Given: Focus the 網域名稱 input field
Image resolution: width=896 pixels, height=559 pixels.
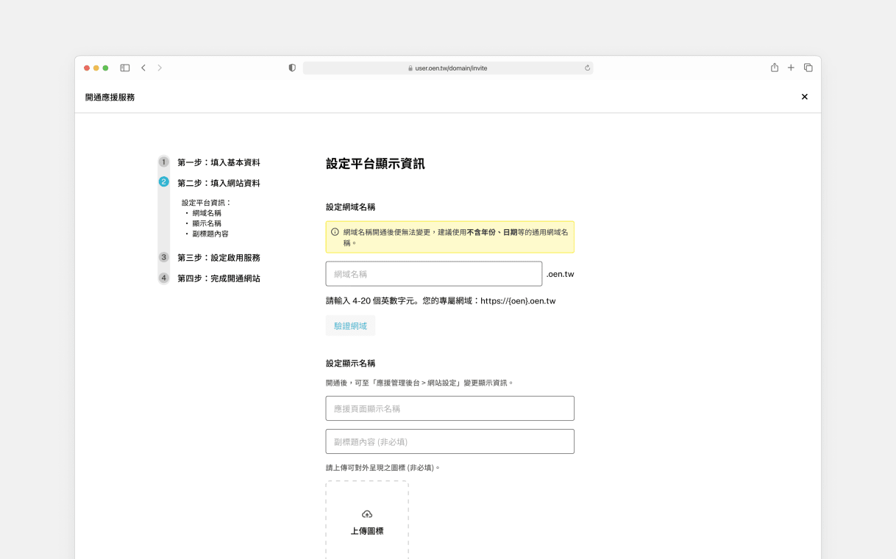Looking at the screenshot, I should (x=434, y=274).
